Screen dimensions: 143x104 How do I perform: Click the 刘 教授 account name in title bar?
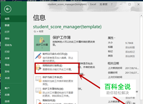(104, 4)
